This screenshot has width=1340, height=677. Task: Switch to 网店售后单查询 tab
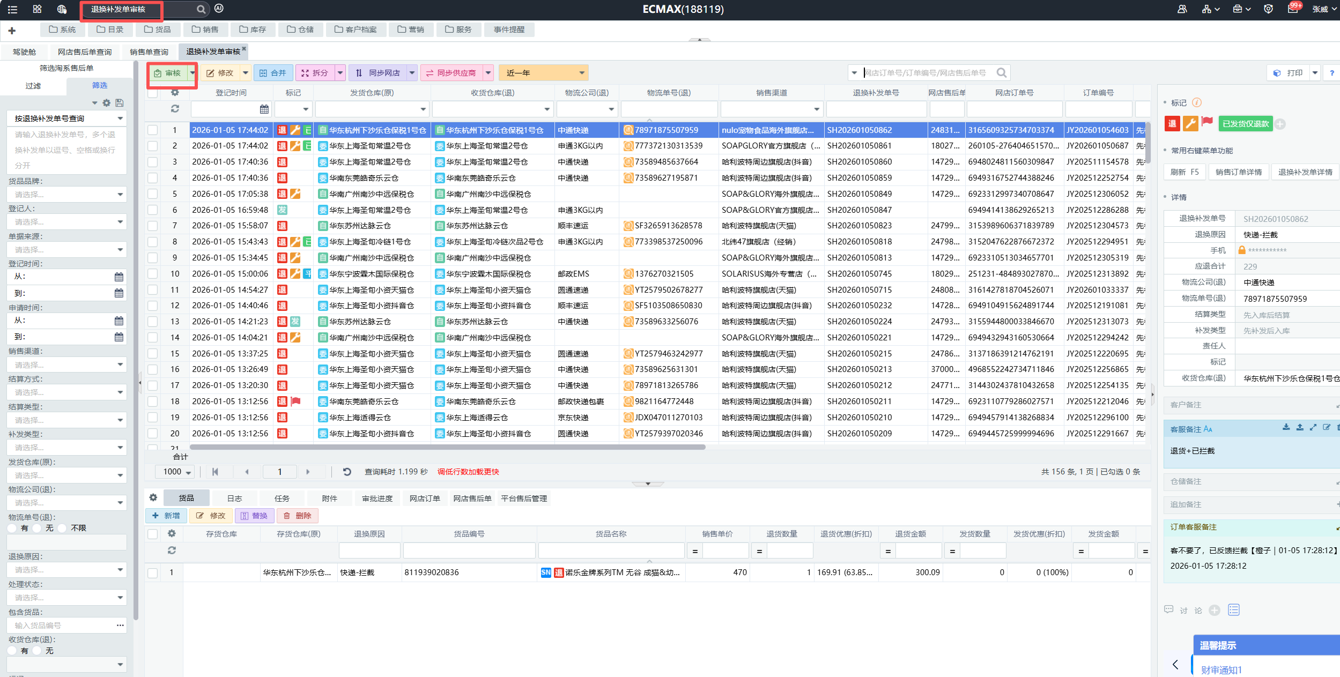tap(85, 52)
